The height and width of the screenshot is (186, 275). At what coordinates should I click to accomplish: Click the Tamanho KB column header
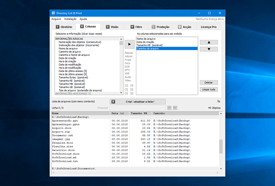pyautogui.click(x=140, y=113)
